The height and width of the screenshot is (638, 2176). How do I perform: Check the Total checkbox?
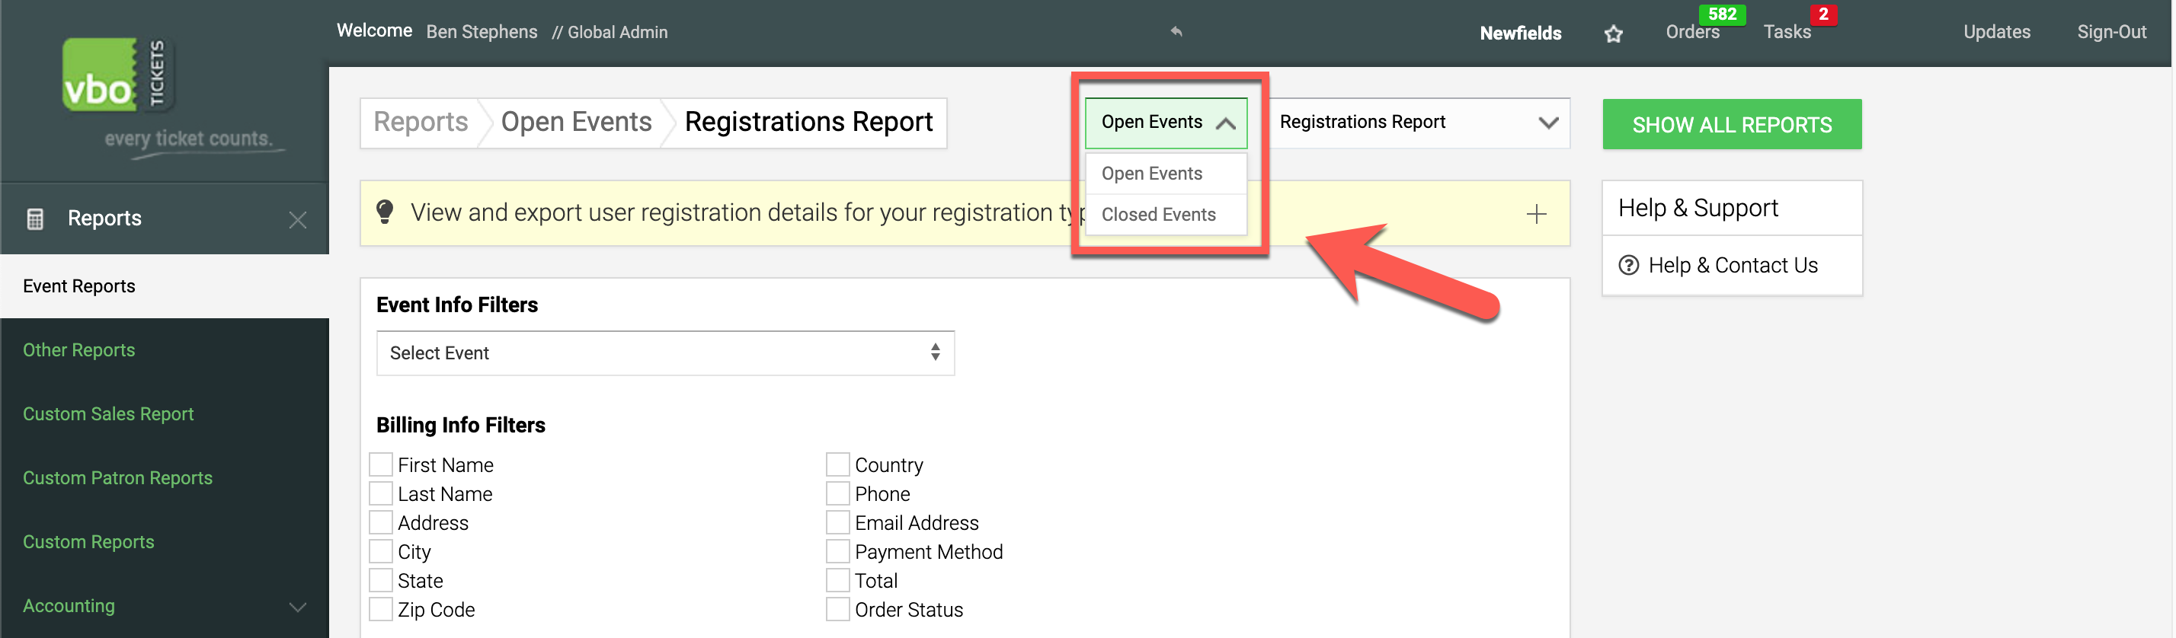click(x=838, y=580)
